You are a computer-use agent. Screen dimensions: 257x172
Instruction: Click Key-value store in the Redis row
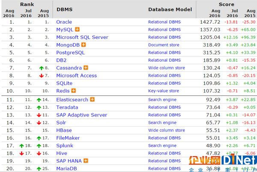[164, 91]
